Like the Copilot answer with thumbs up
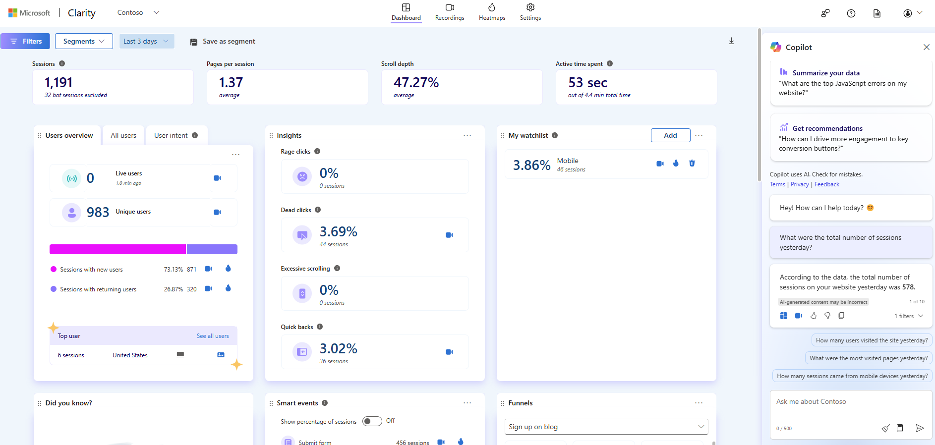The width and height of the screenshot is (935, 445). pos(814,316)
